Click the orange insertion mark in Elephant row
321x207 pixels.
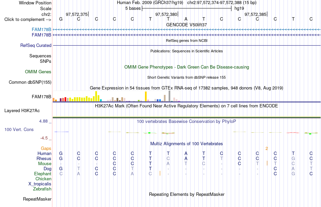(x=160, y=173)
